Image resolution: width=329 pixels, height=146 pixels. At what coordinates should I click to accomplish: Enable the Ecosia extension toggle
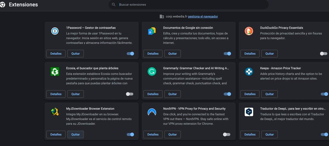[130, 94]
